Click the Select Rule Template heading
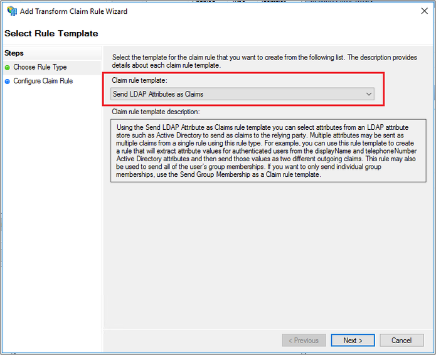 coord(51,33)
